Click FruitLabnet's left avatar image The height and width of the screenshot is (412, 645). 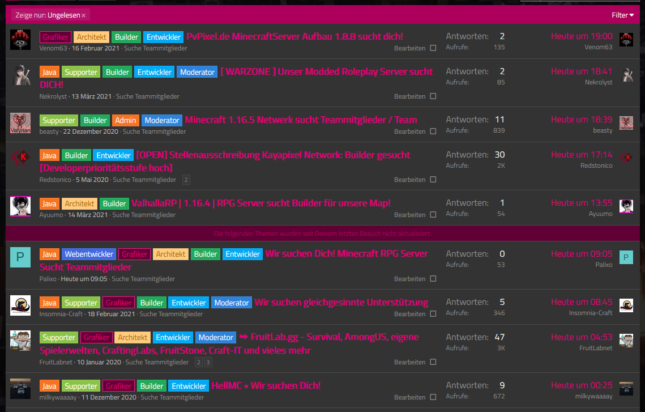[20, 341]
